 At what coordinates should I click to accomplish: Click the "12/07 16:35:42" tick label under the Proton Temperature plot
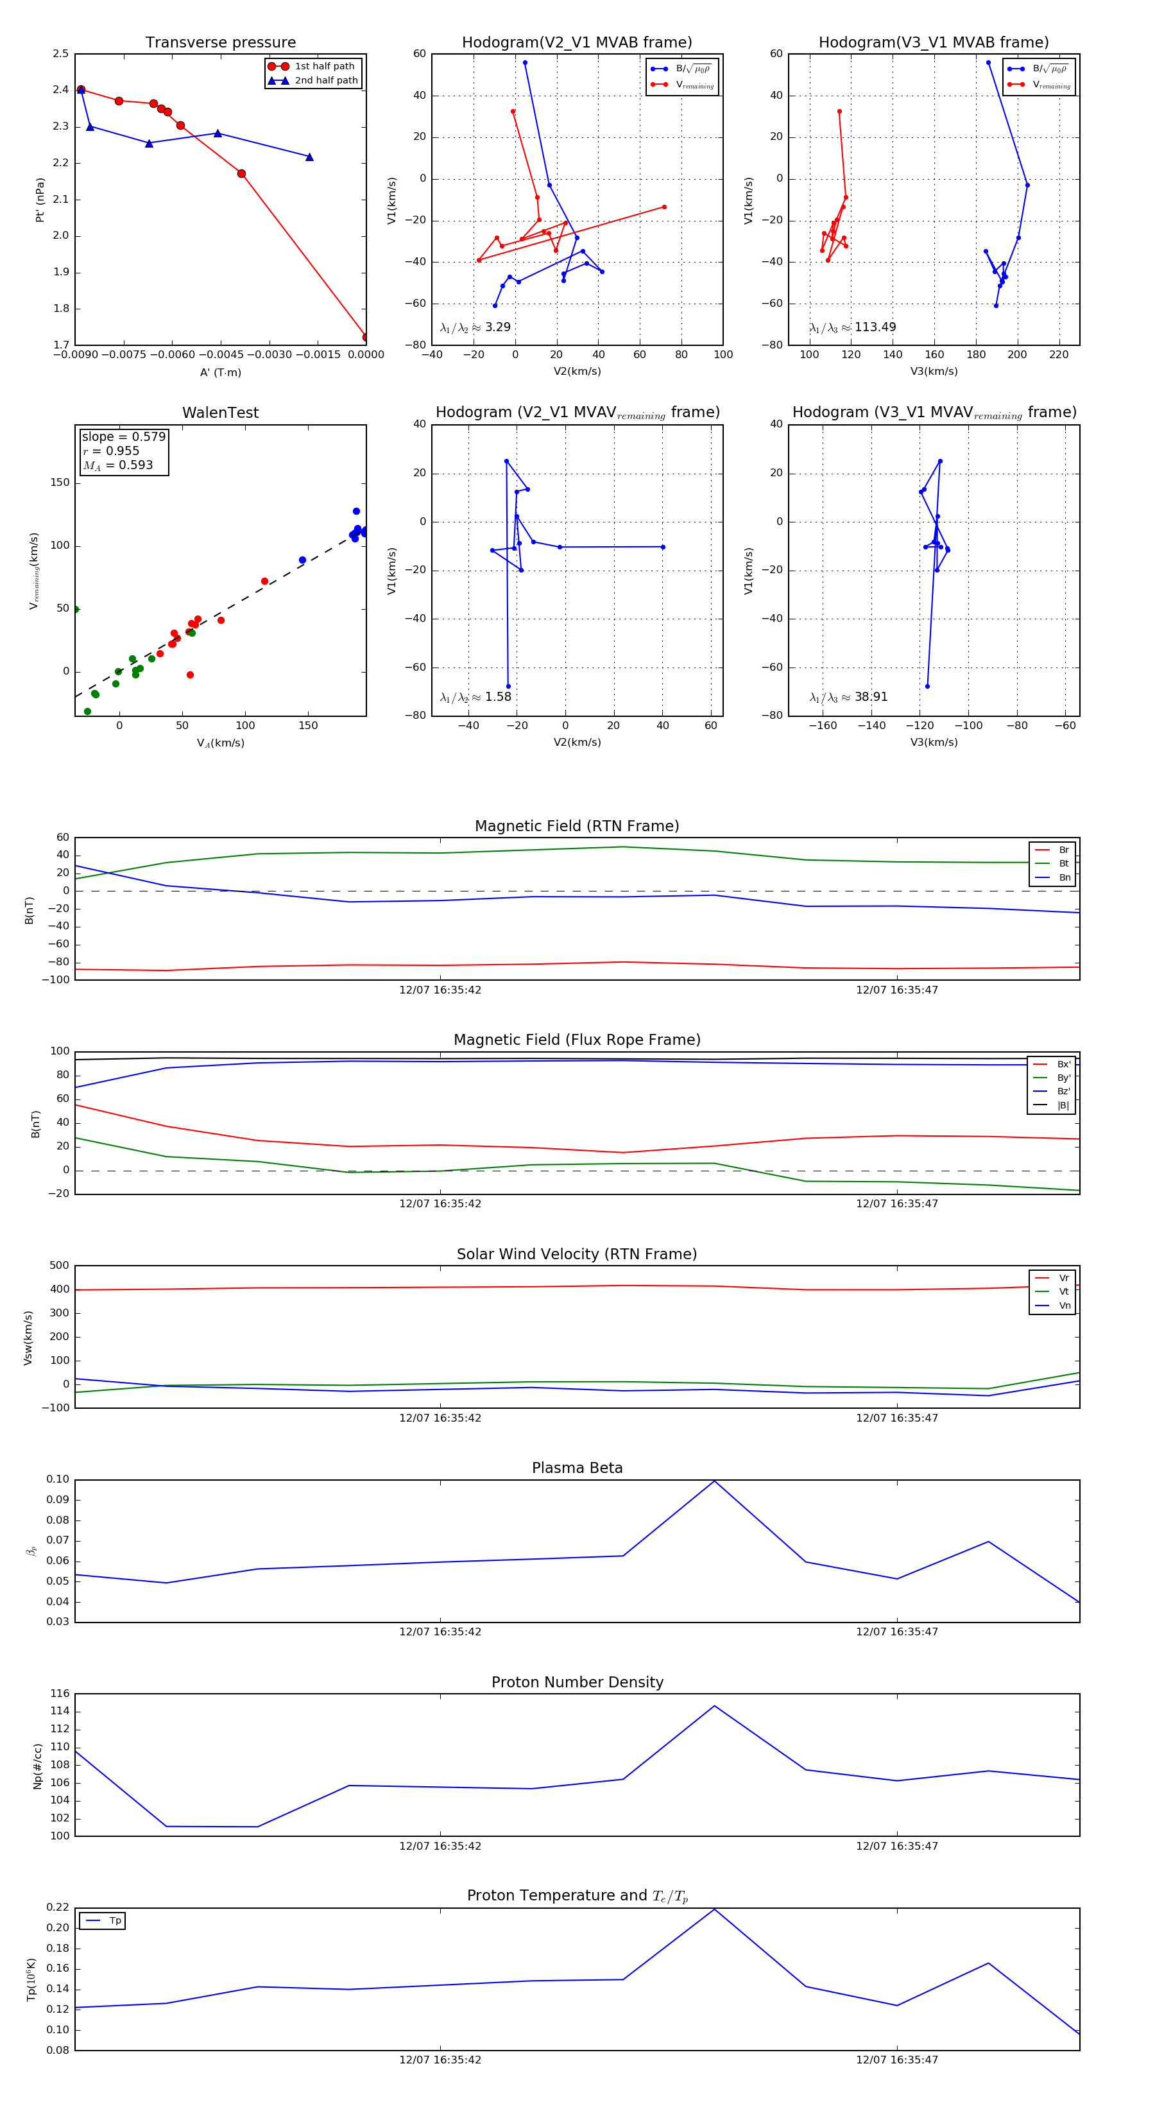[x=440, y=2060]
